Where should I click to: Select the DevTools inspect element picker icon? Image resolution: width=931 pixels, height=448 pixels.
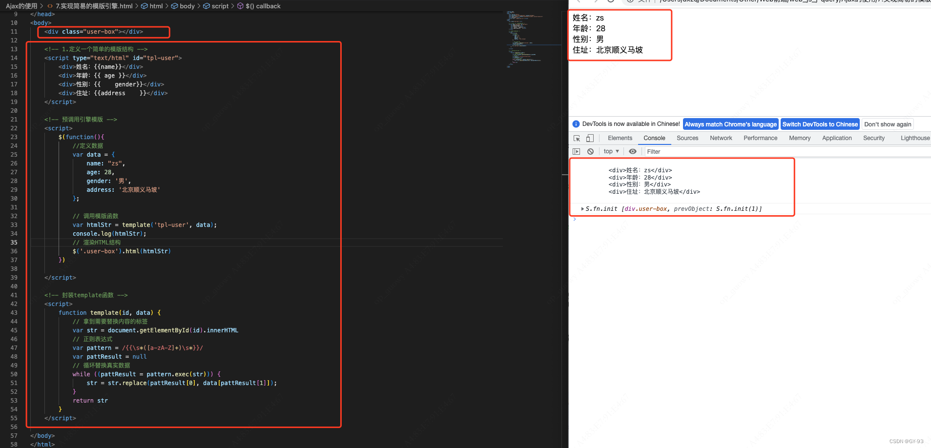point(577,138)
